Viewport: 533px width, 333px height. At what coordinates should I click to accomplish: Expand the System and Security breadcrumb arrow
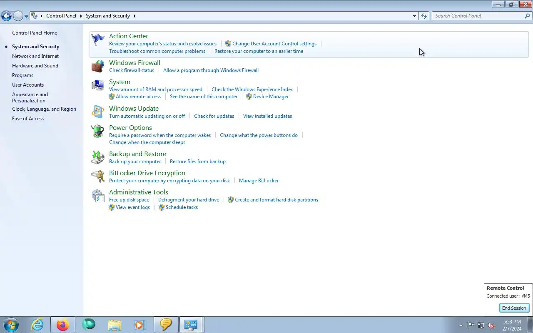click(x=135, y=16)
